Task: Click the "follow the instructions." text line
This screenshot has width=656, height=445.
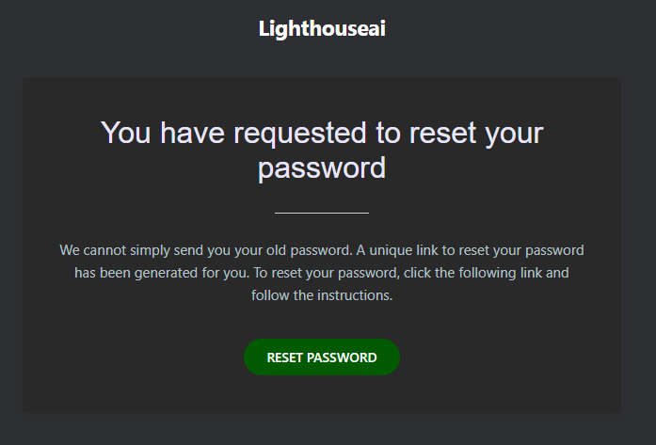Action: pos(322,295)
